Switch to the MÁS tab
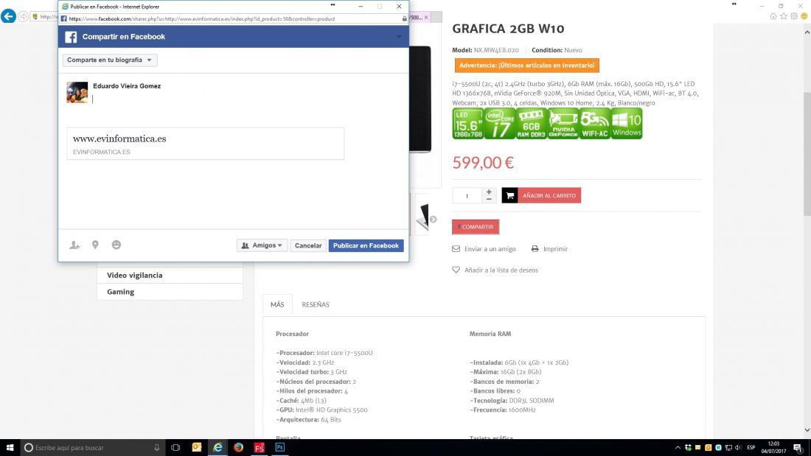 277,304
